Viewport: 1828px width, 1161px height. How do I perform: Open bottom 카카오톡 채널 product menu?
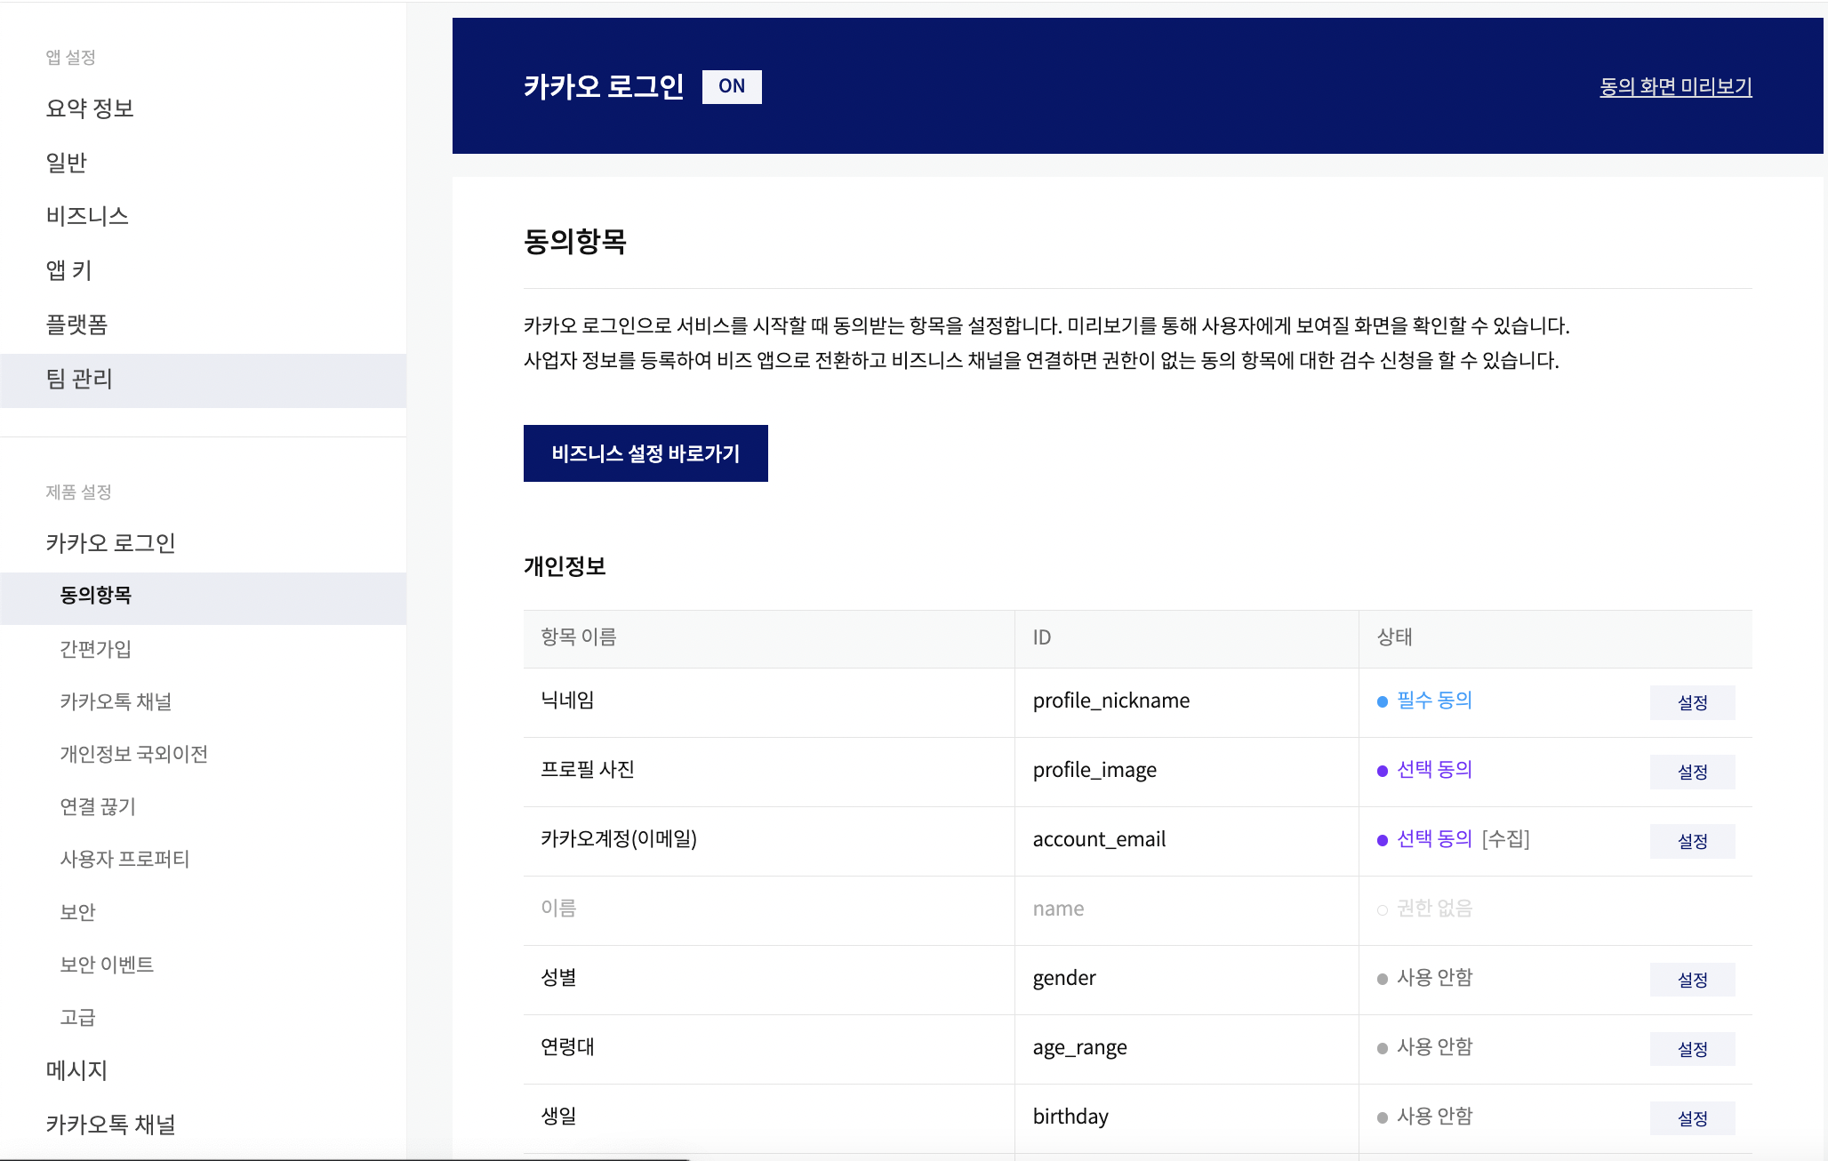pyautogui.click(x=110, y=1125)
